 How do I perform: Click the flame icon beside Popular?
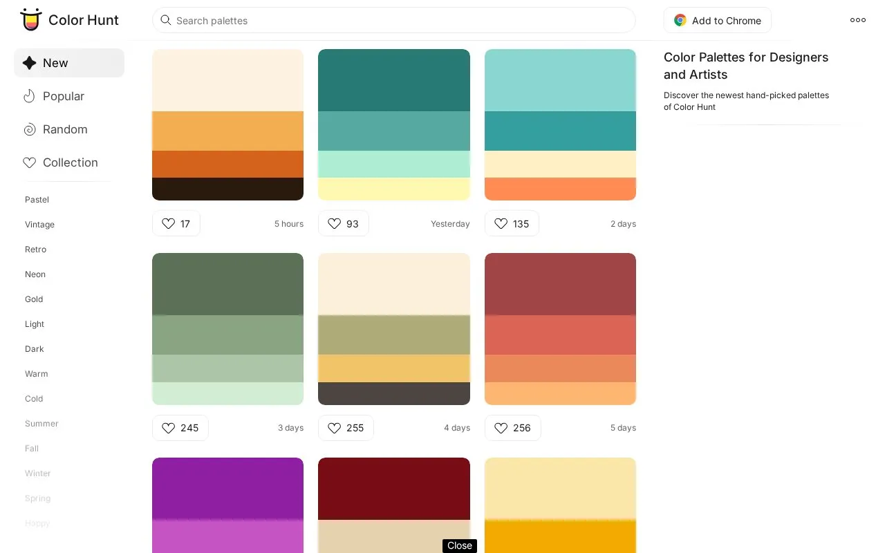29,96
